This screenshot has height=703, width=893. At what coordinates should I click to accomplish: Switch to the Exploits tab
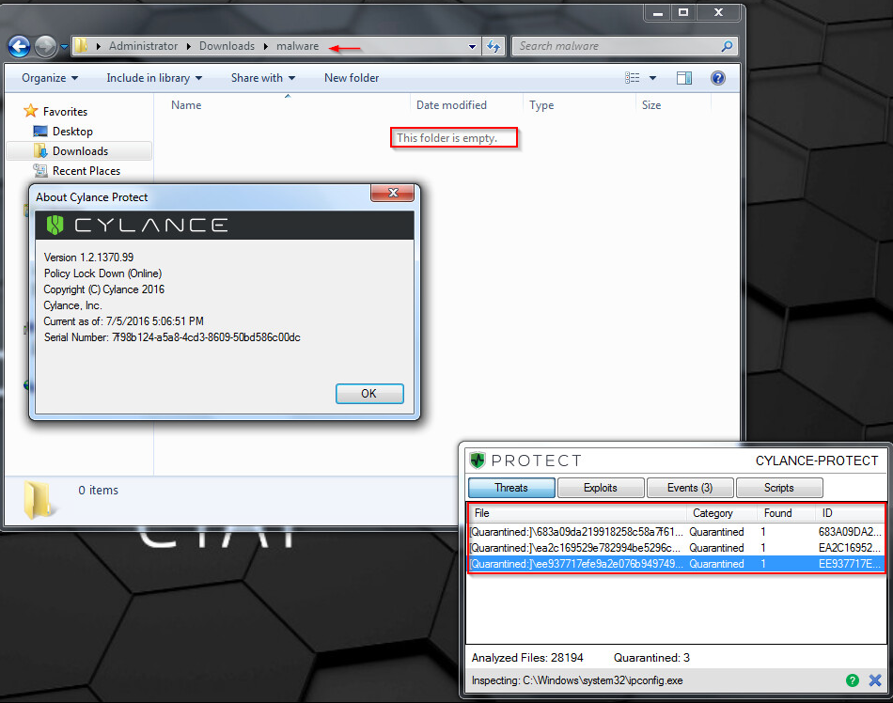[601, 488]
